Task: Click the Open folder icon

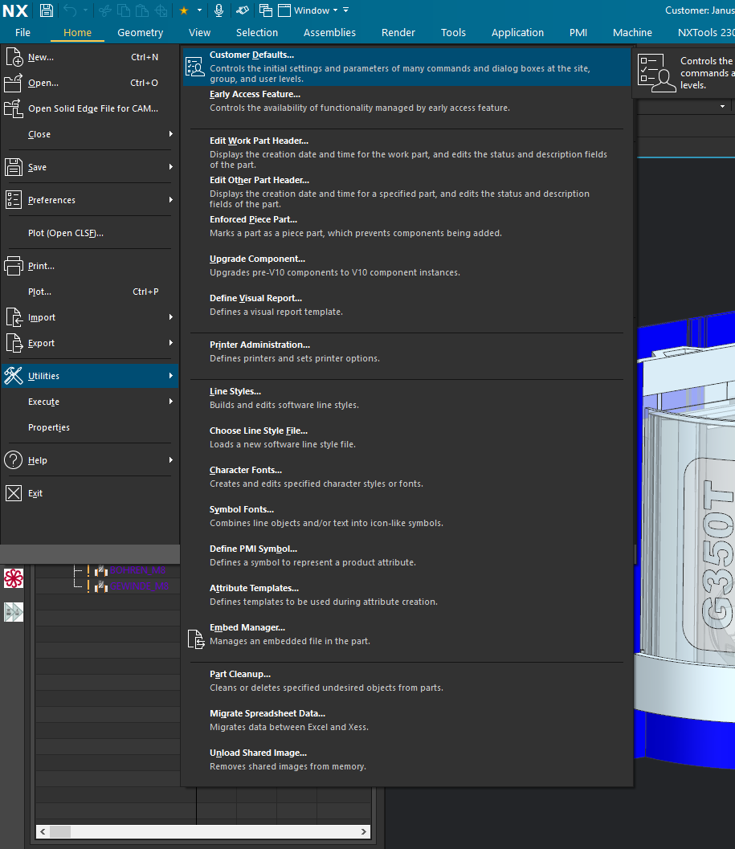Action: (13, 83)
